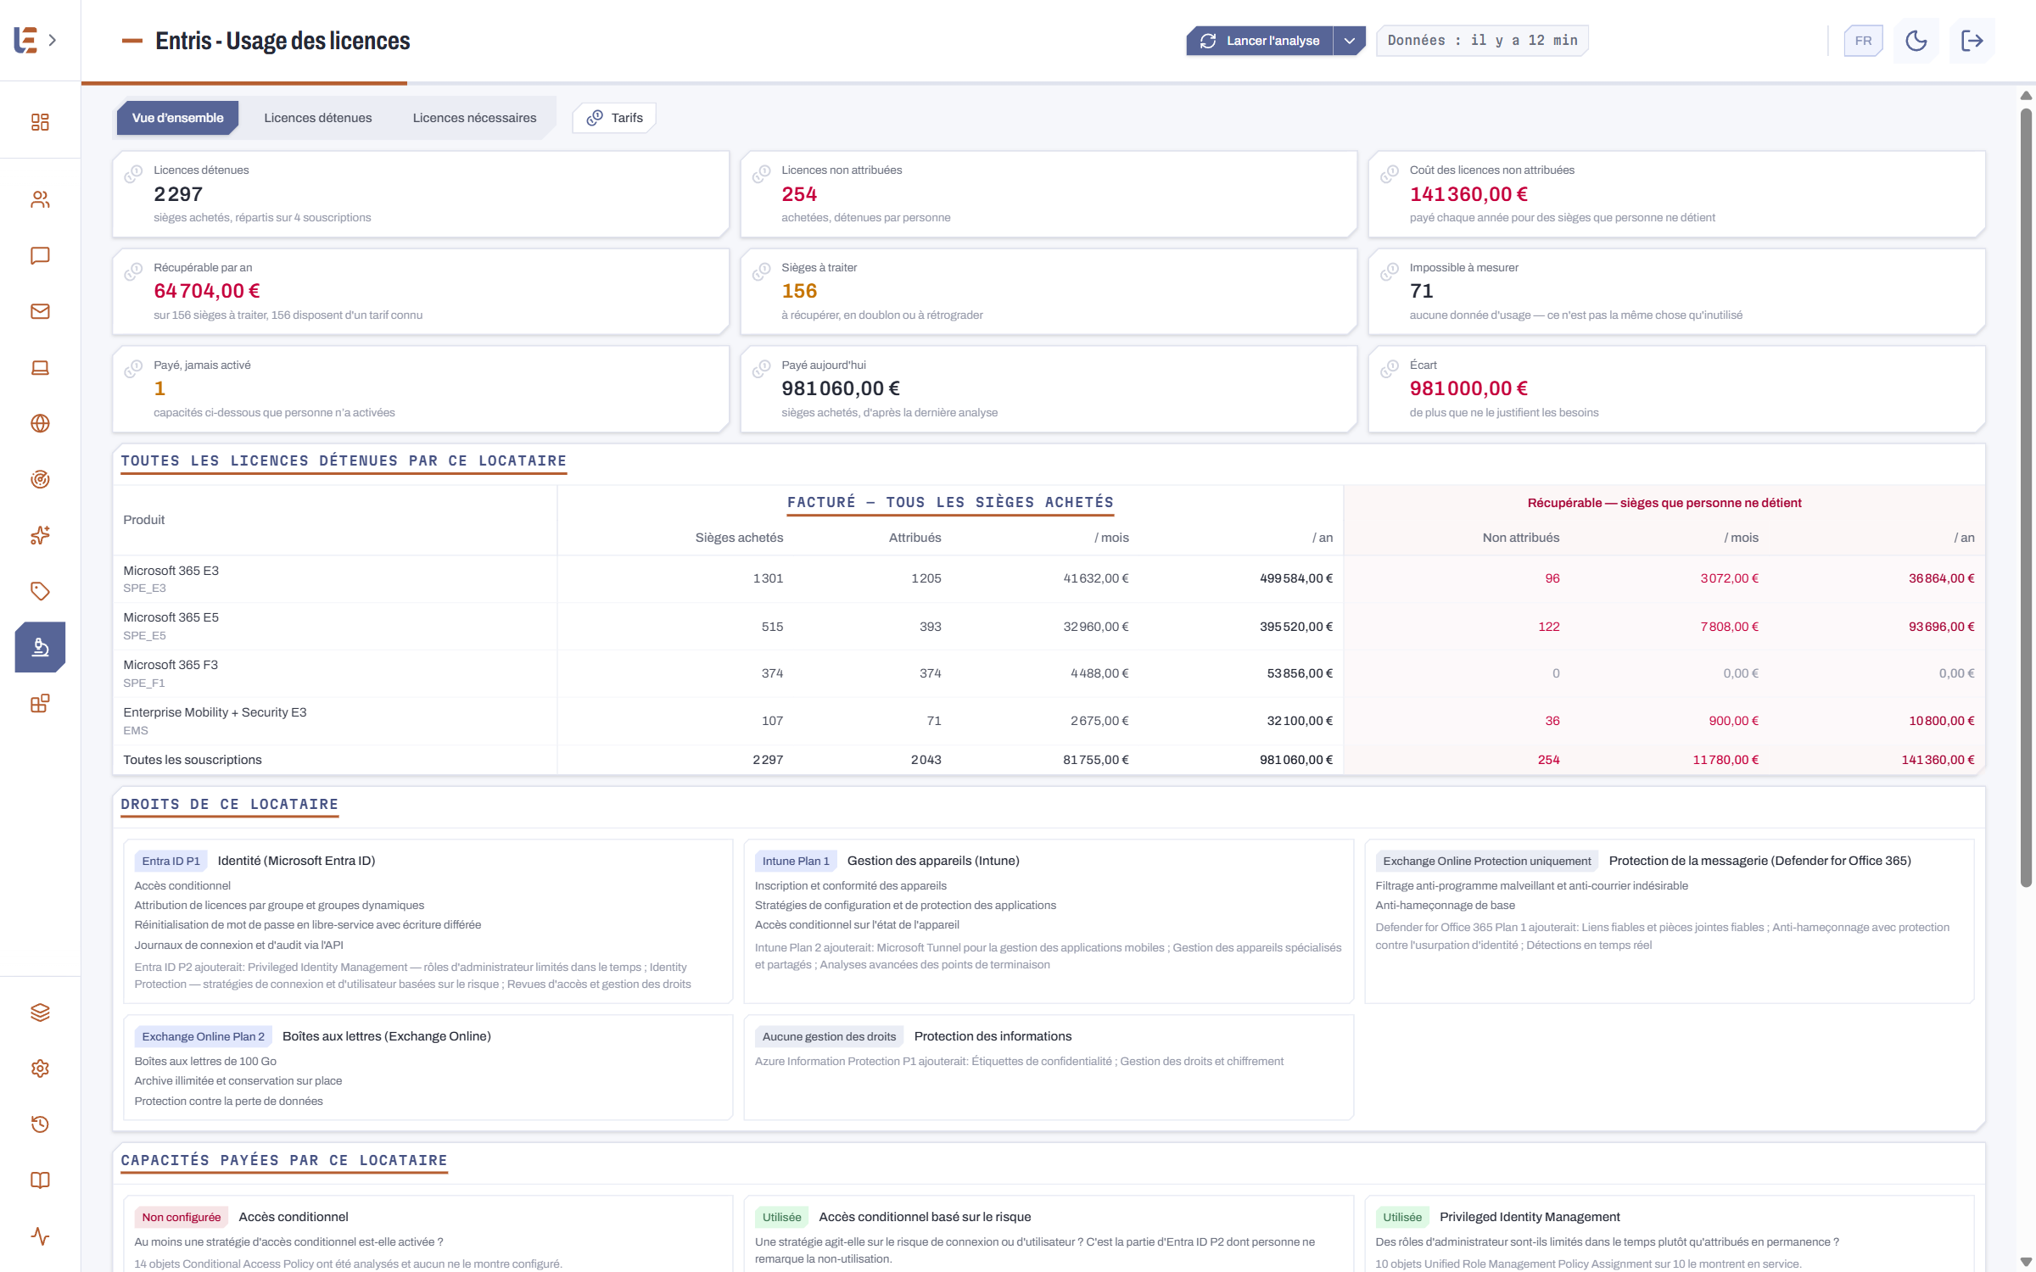The width and height of the screenshot is (2036, 1272).
Task: Open the dashboard grid icon in sidebar
Action: (40, 122)
